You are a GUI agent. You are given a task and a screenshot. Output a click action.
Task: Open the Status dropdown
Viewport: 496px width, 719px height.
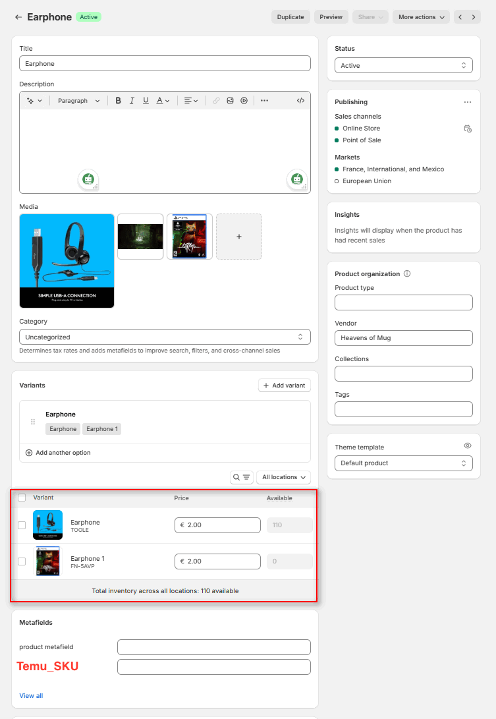point(403,66)
